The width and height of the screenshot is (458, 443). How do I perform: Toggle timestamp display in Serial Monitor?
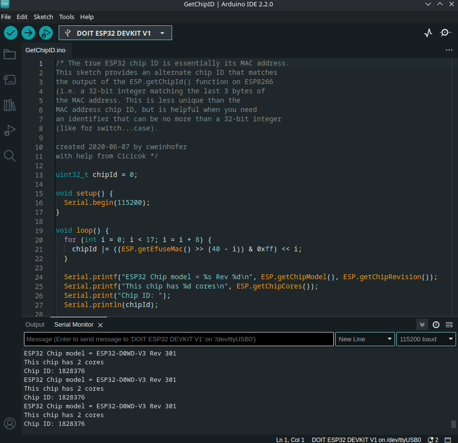click(436, 325)
